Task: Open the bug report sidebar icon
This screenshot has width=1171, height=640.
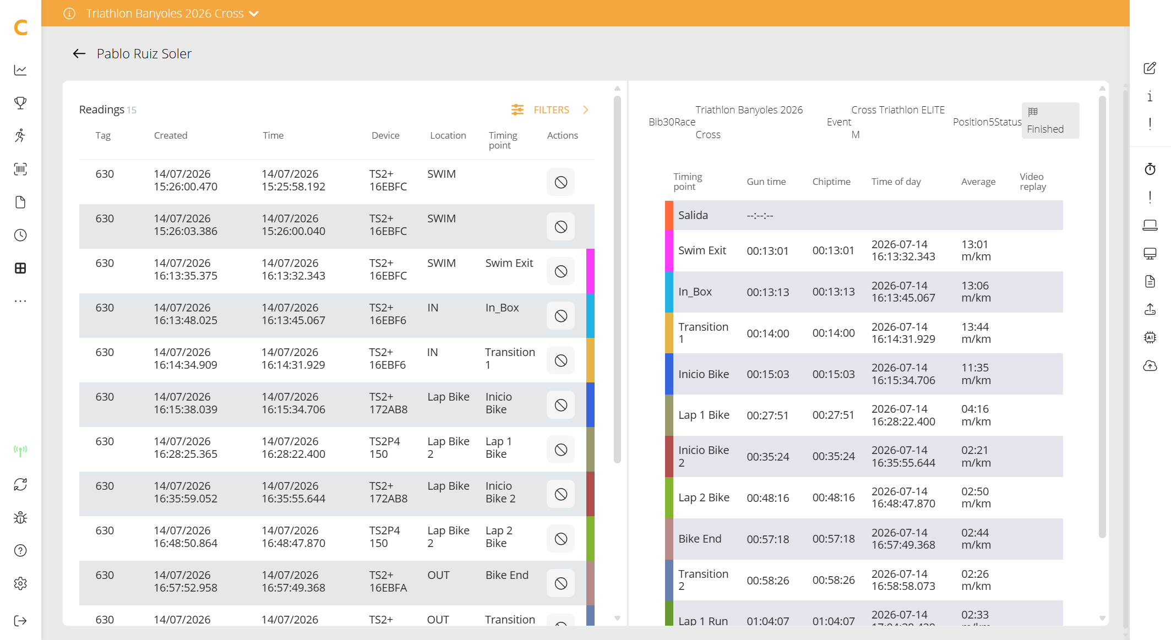Action: [20, 517]
